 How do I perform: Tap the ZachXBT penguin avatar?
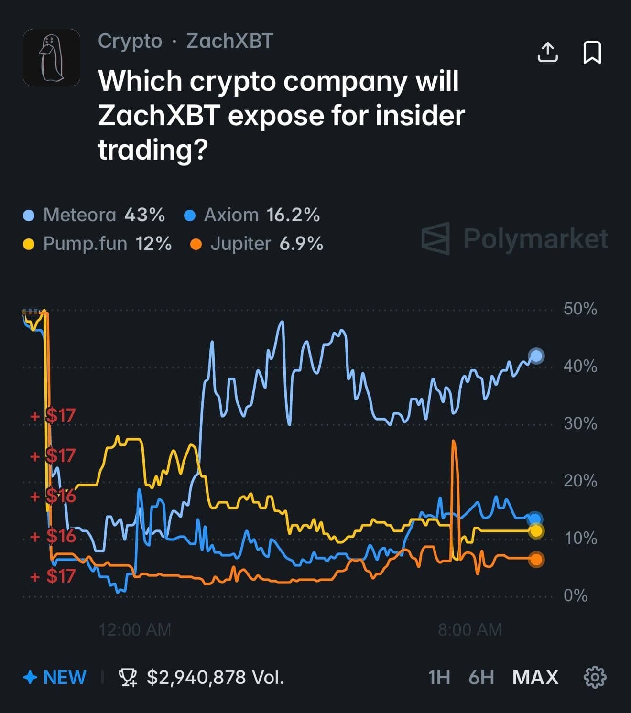[52, 58]
